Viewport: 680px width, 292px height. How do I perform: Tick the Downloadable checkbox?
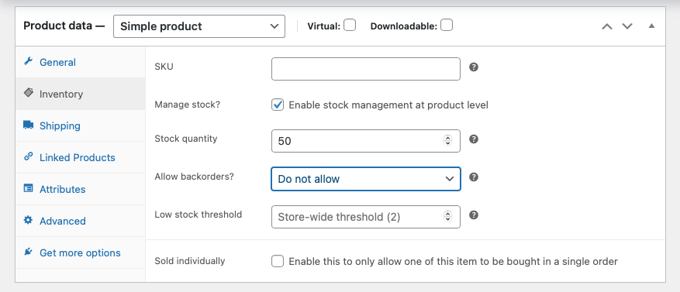point(447,25)
